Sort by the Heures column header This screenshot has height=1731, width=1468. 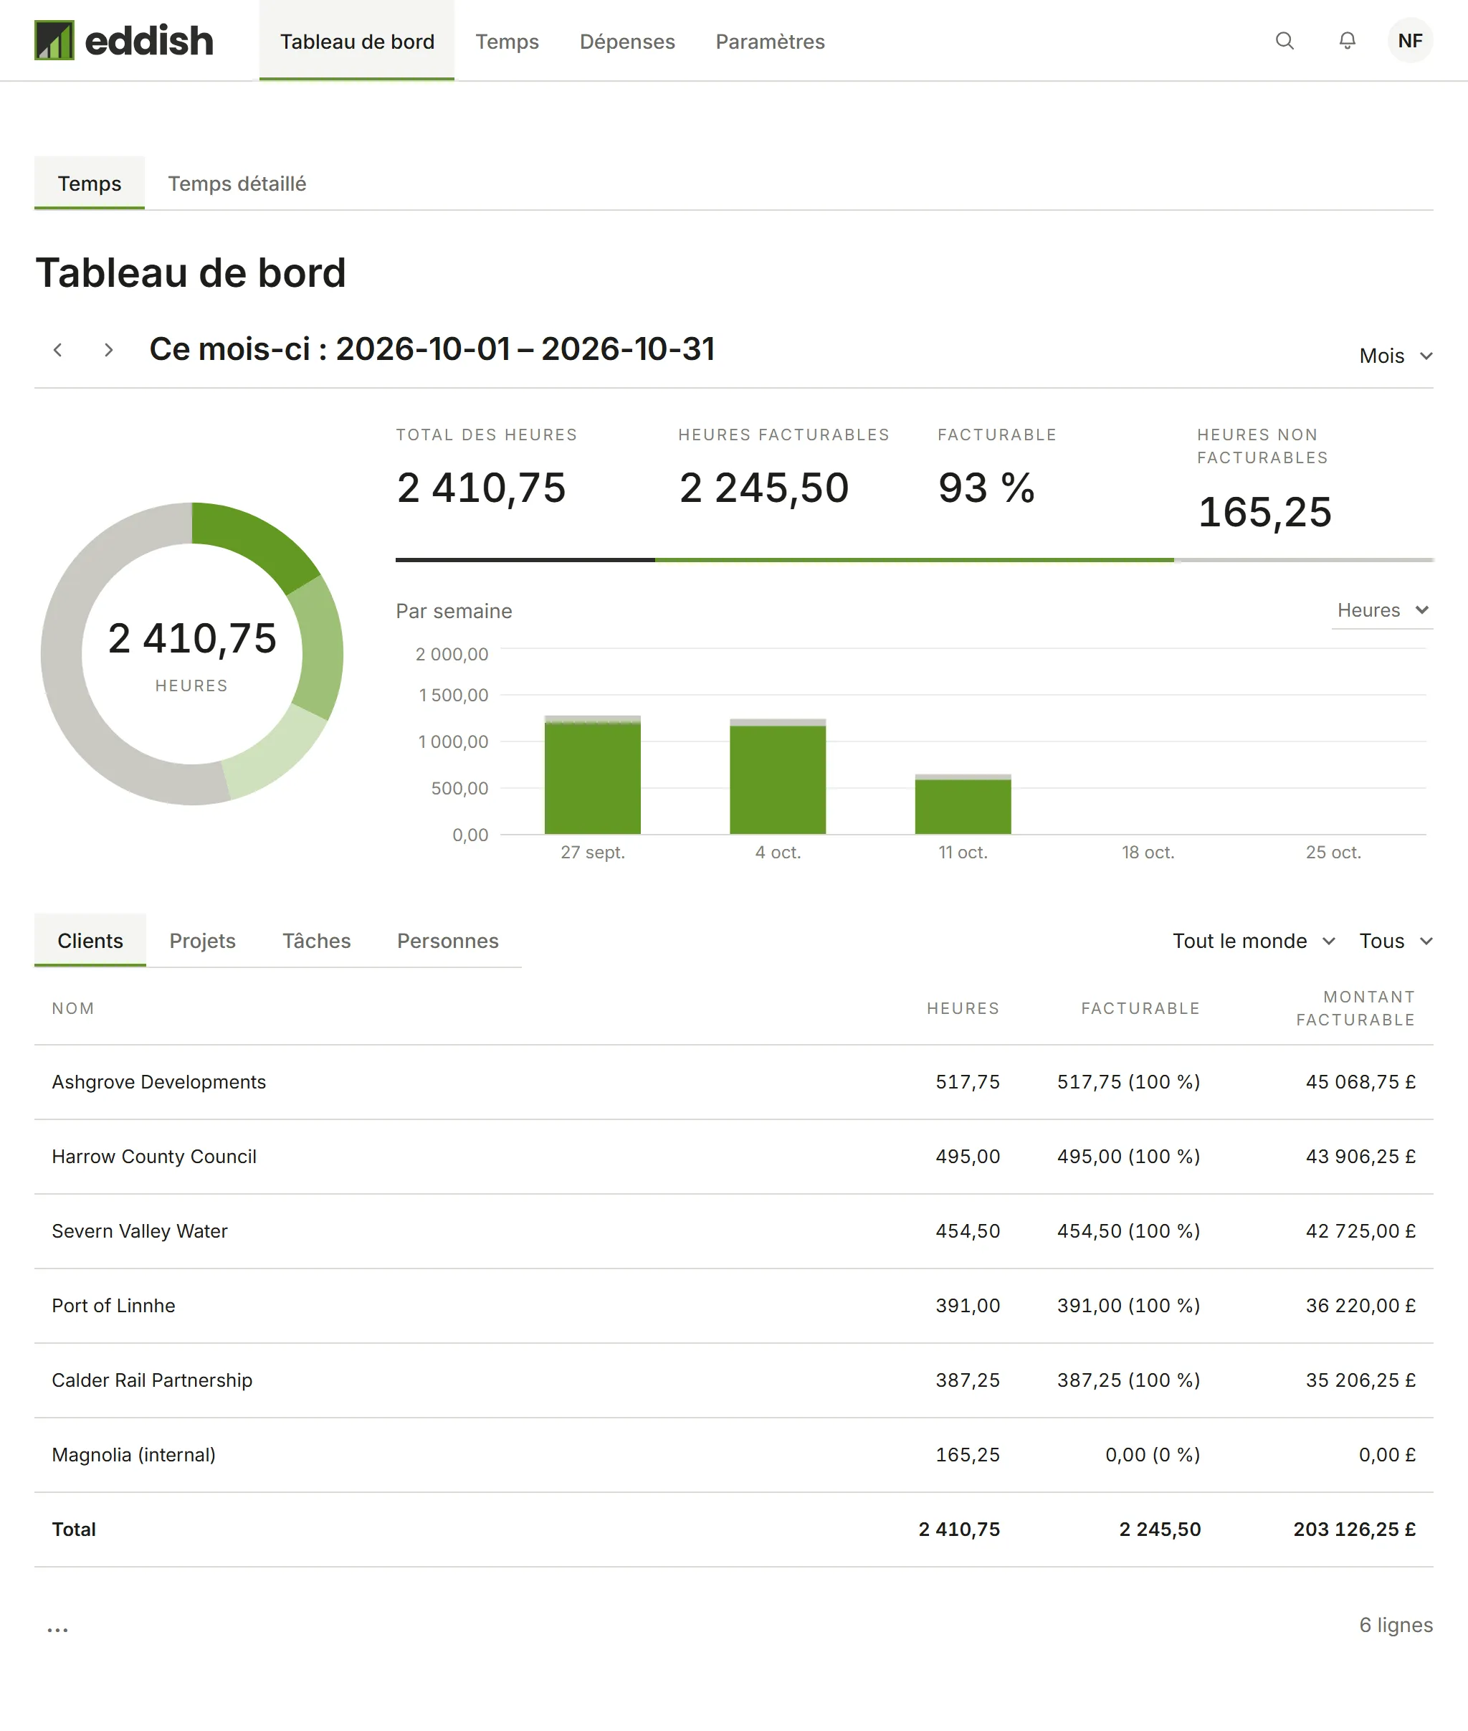coord(963,1008)
